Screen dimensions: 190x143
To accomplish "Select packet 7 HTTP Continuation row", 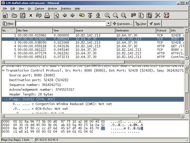I will click(x=93, y=57).
